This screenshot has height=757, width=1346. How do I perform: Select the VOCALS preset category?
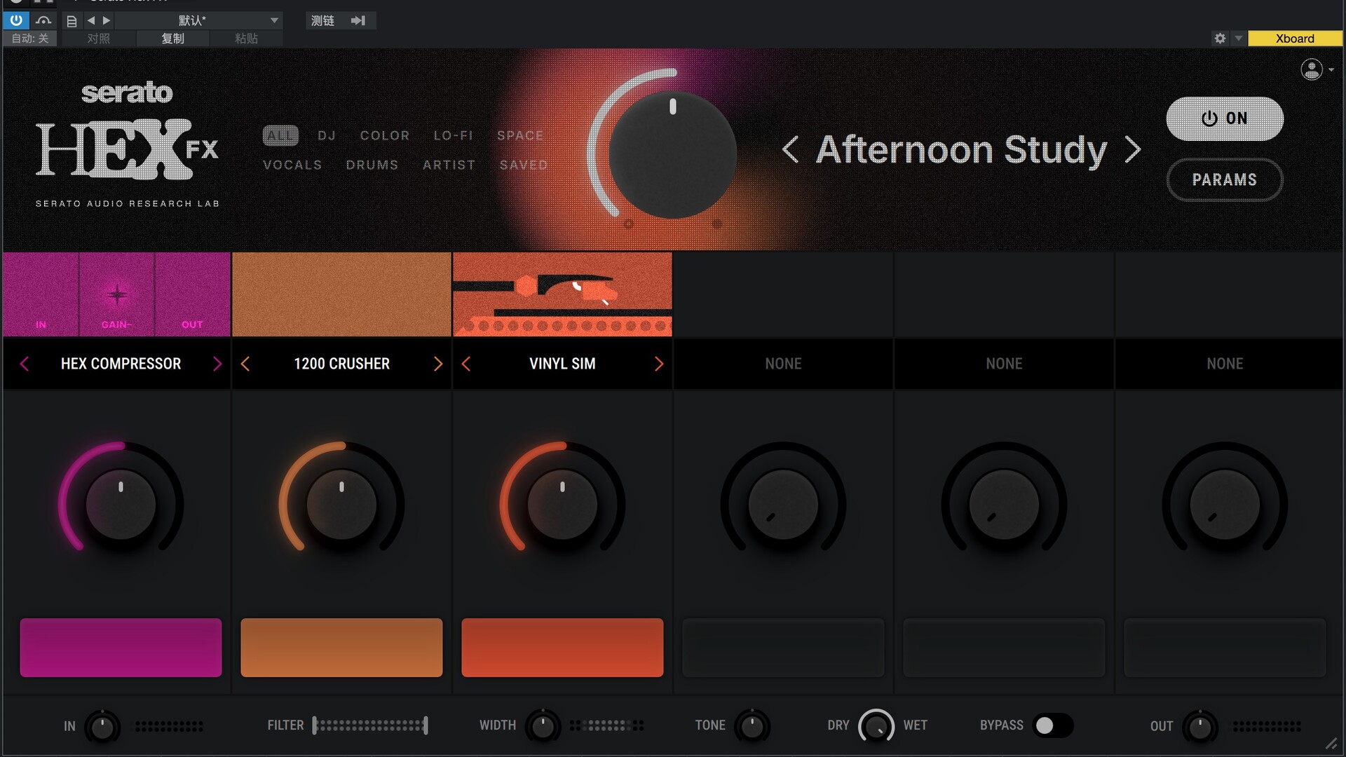tap(292, 165)
